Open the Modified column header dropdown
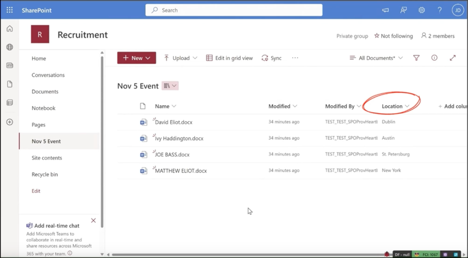The width and height of the screenshot is (468, 258). click(283, 106)
